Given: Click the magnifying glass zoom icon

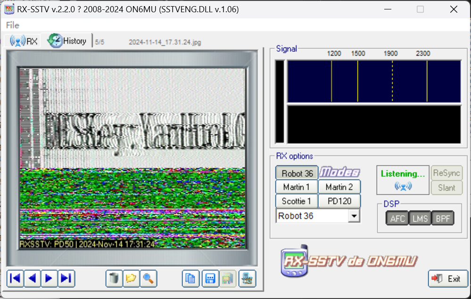Looking at the screenshot, I should point(148,279).
